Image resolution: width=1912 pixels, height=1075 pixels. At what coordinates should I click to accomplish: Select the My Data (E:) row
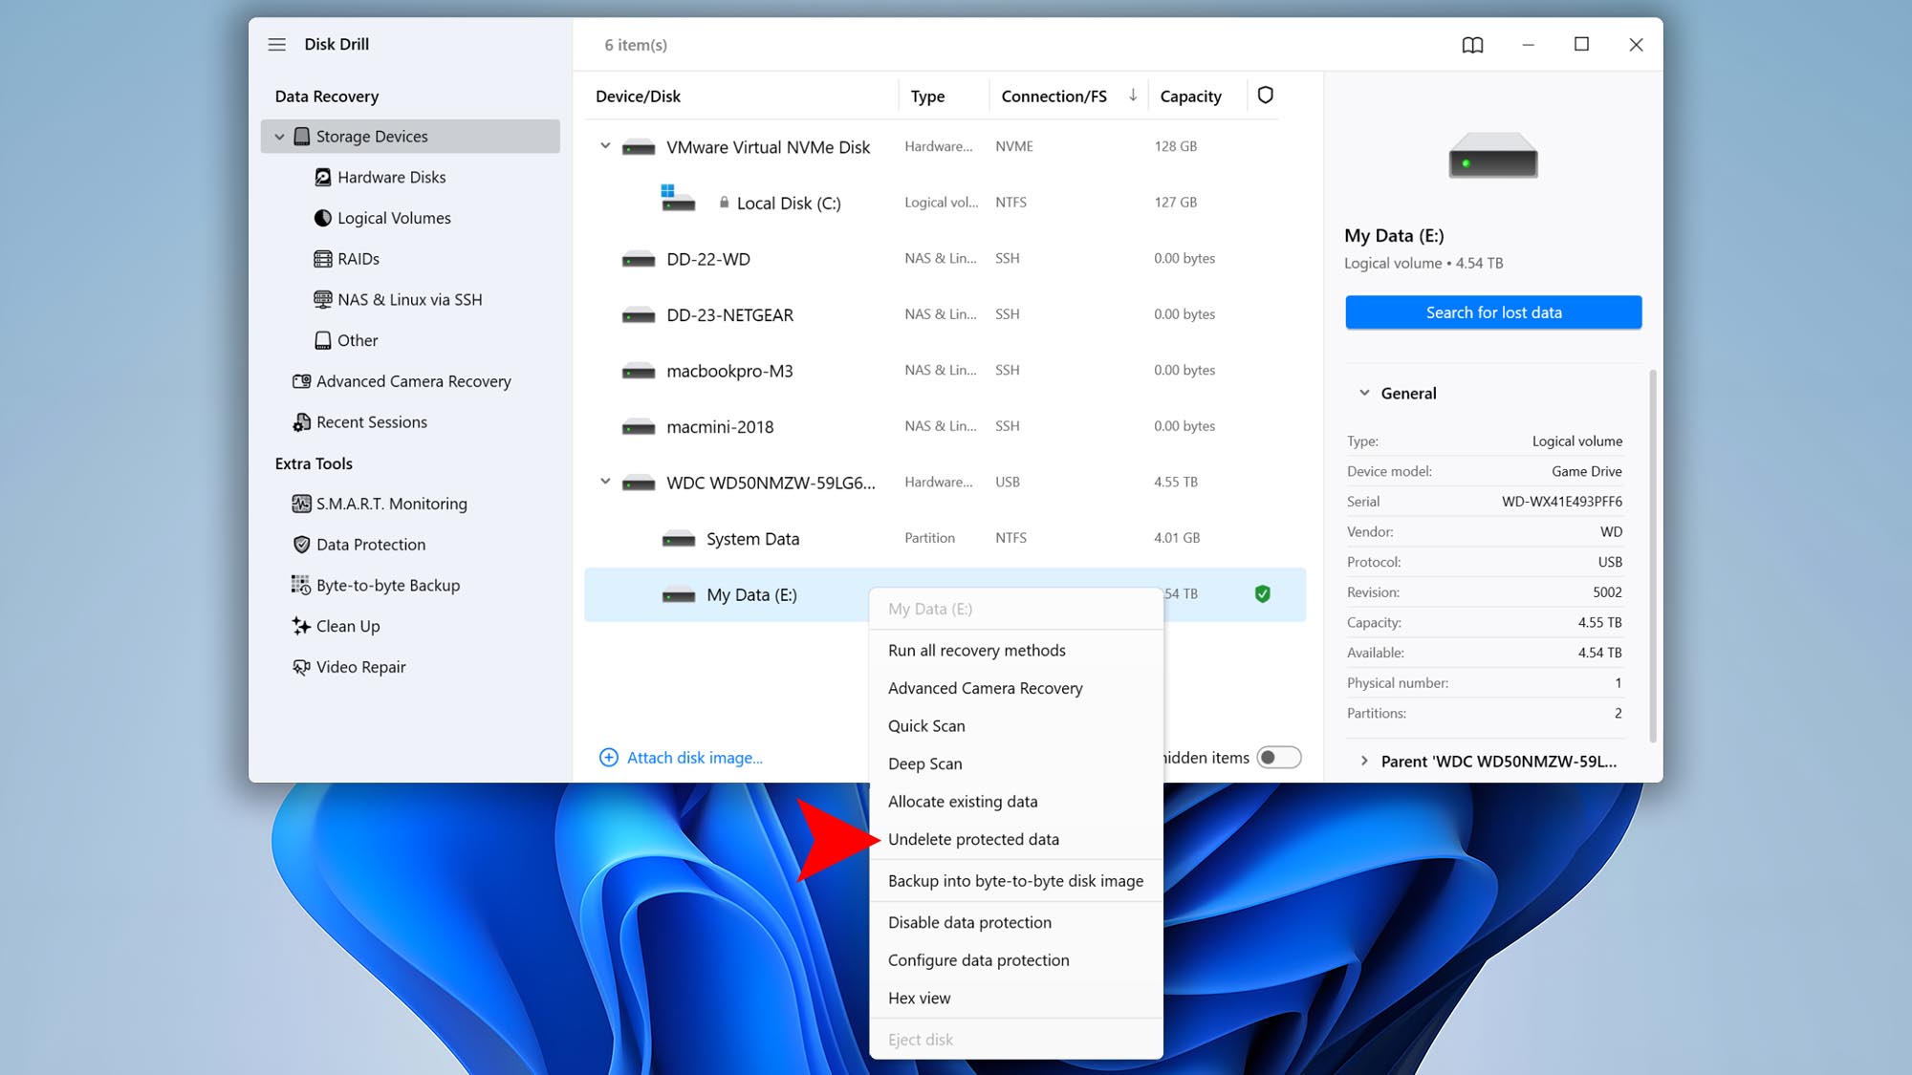[945, 594]
